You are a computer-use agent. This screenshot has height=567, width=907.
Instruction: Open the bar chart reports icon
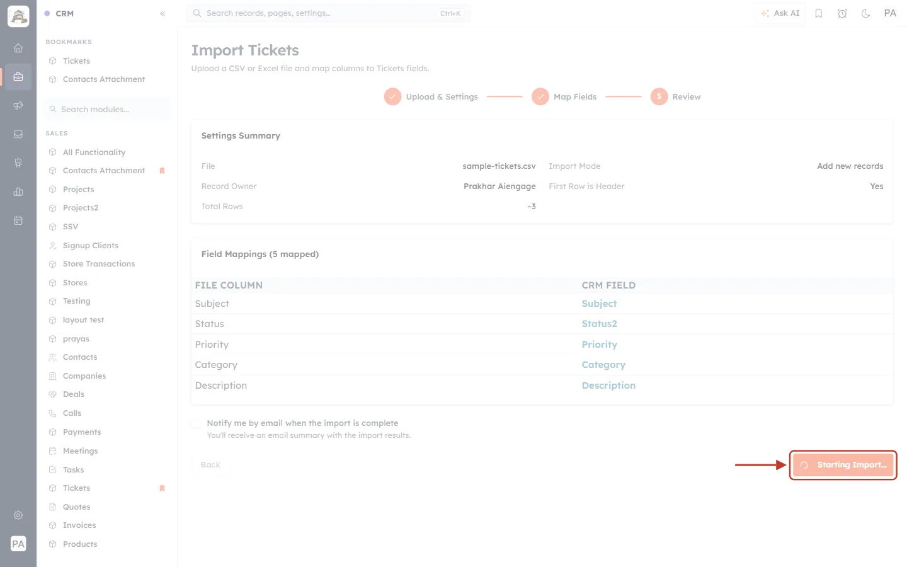pyautogui.click(x=18, y=192)
